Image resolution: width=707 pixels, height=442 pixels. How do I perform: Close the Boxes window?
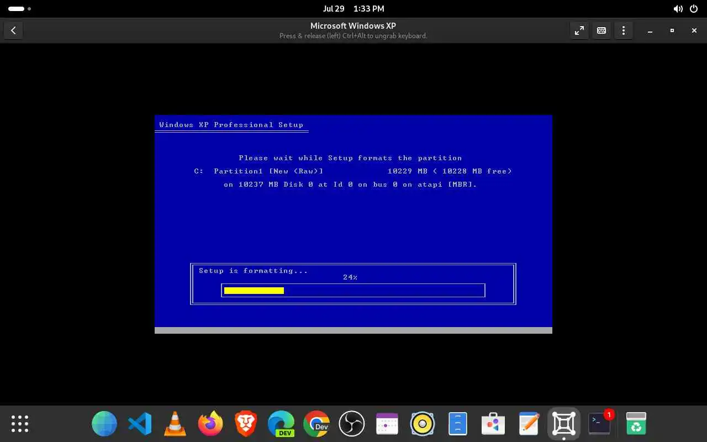(x=694, y=31)
